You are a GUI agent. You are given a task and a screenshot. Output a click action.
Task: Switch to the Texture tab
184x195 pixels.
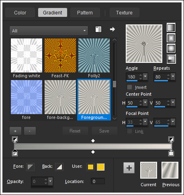(x=124, y=12)
